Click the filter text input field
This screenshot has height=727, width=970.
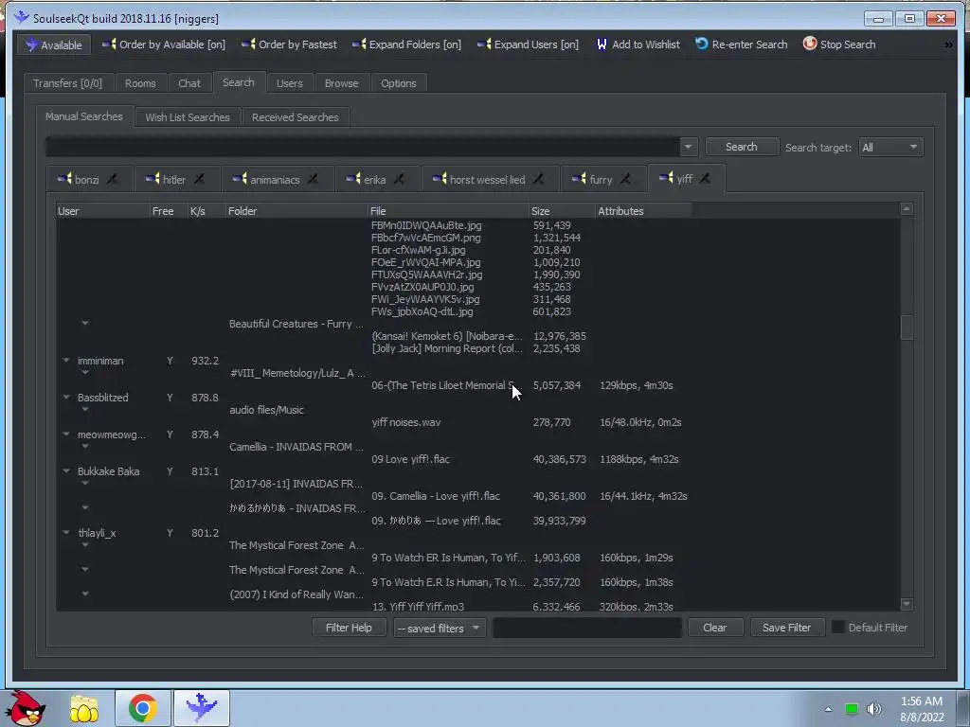587,628
